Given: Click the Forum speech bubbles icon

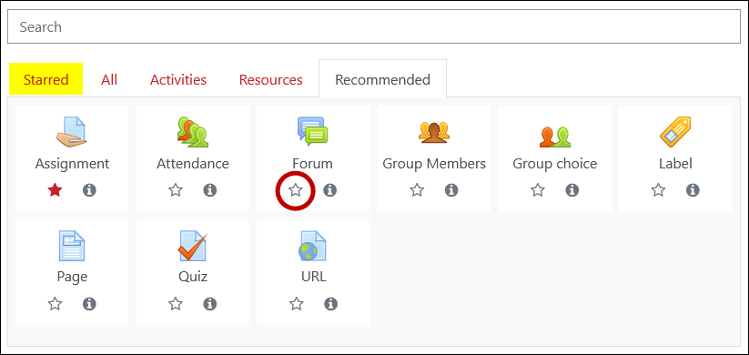Looking at the screenshot, I should [313, 132].
